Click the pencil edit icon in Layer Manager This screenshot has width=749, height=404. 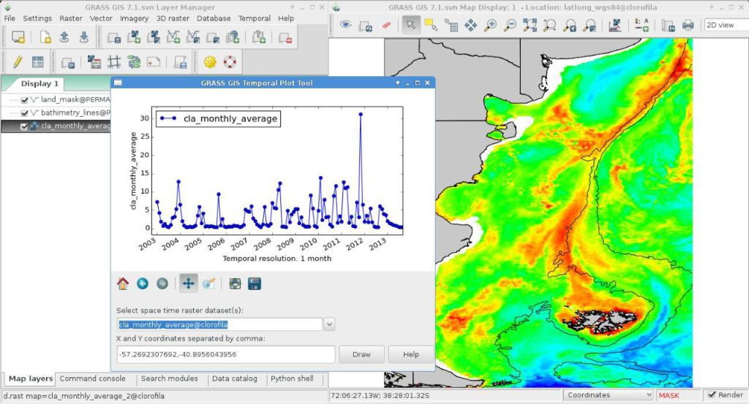click(18, 62)
